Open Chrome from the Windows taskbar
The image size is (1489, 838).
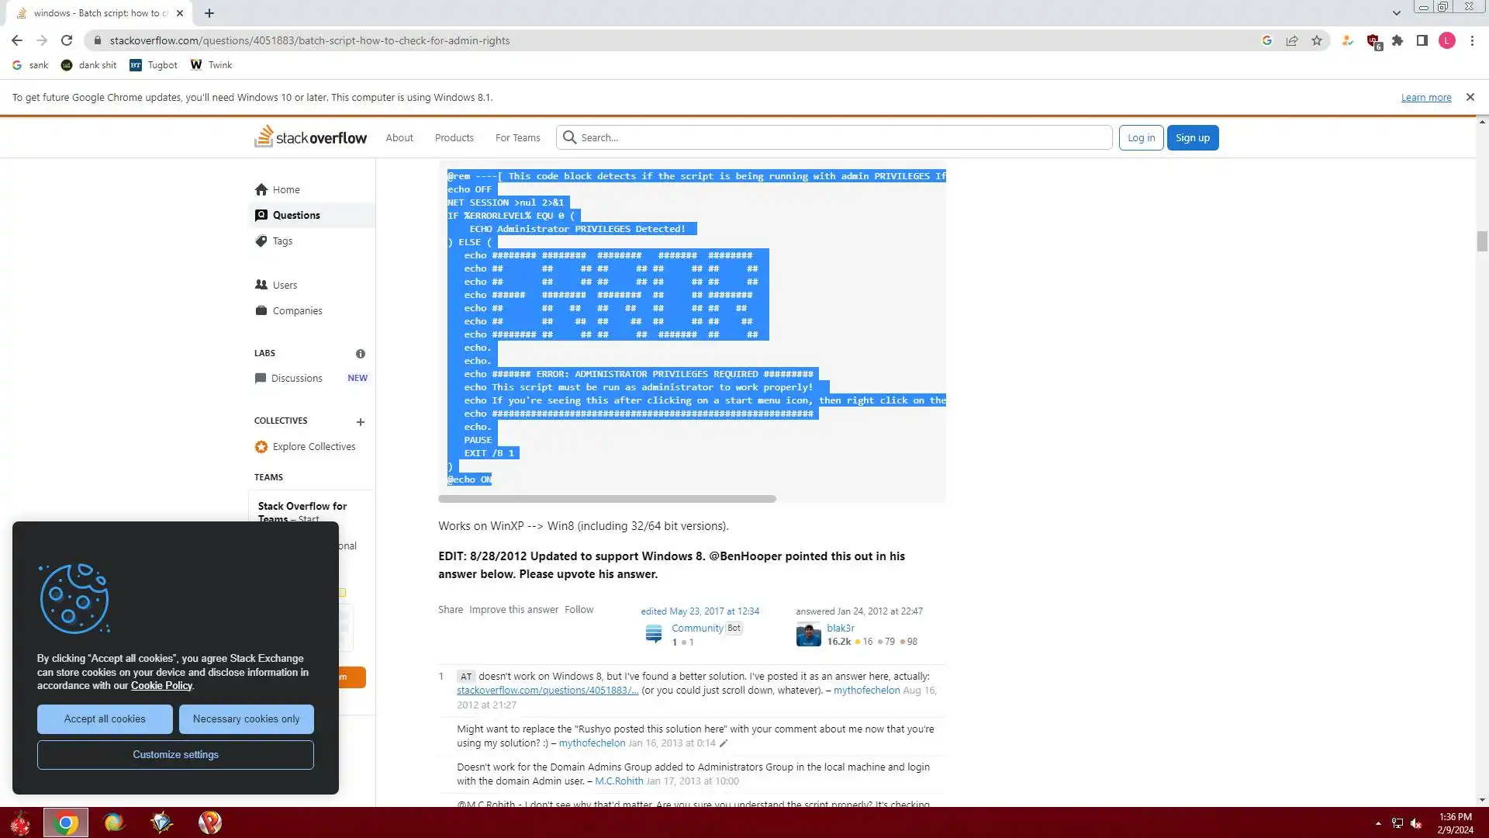66,822
